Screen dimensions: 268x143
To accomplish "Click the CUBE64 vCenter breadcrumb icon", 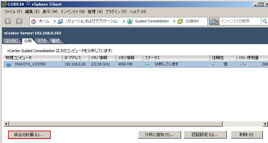I will [180, 21].
